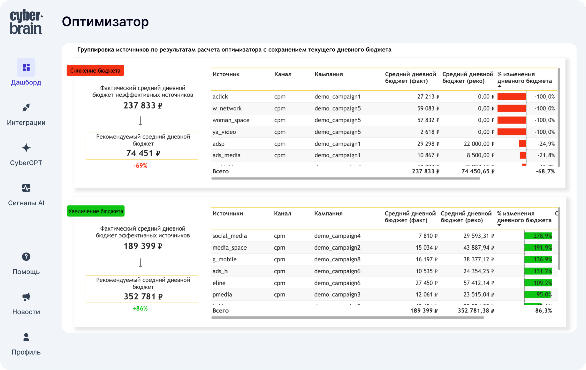Toggle the ascending sort arrow on budget change column
Image resolution: width=586 pixels, height=370 pixels.
[x=499, y=86]
